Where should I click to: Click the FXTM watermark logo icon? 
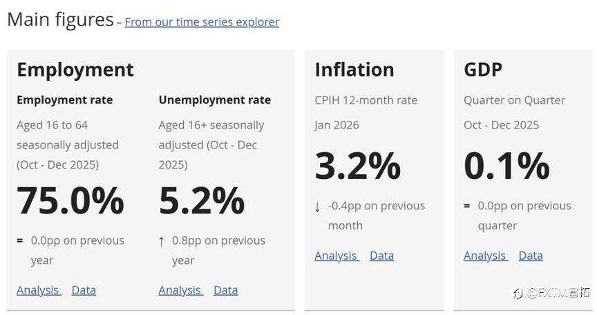(518, 293)
